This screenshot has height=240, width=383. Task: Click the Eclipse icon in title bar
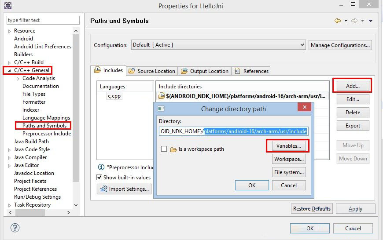7,6
